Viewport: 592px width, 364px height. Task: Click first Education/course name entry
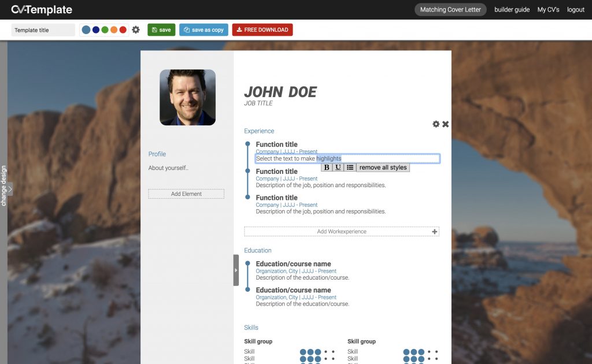click(x=293, y=263)
